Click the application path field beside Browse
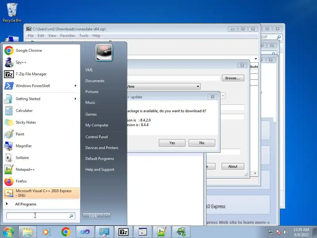 pos(174,78)
